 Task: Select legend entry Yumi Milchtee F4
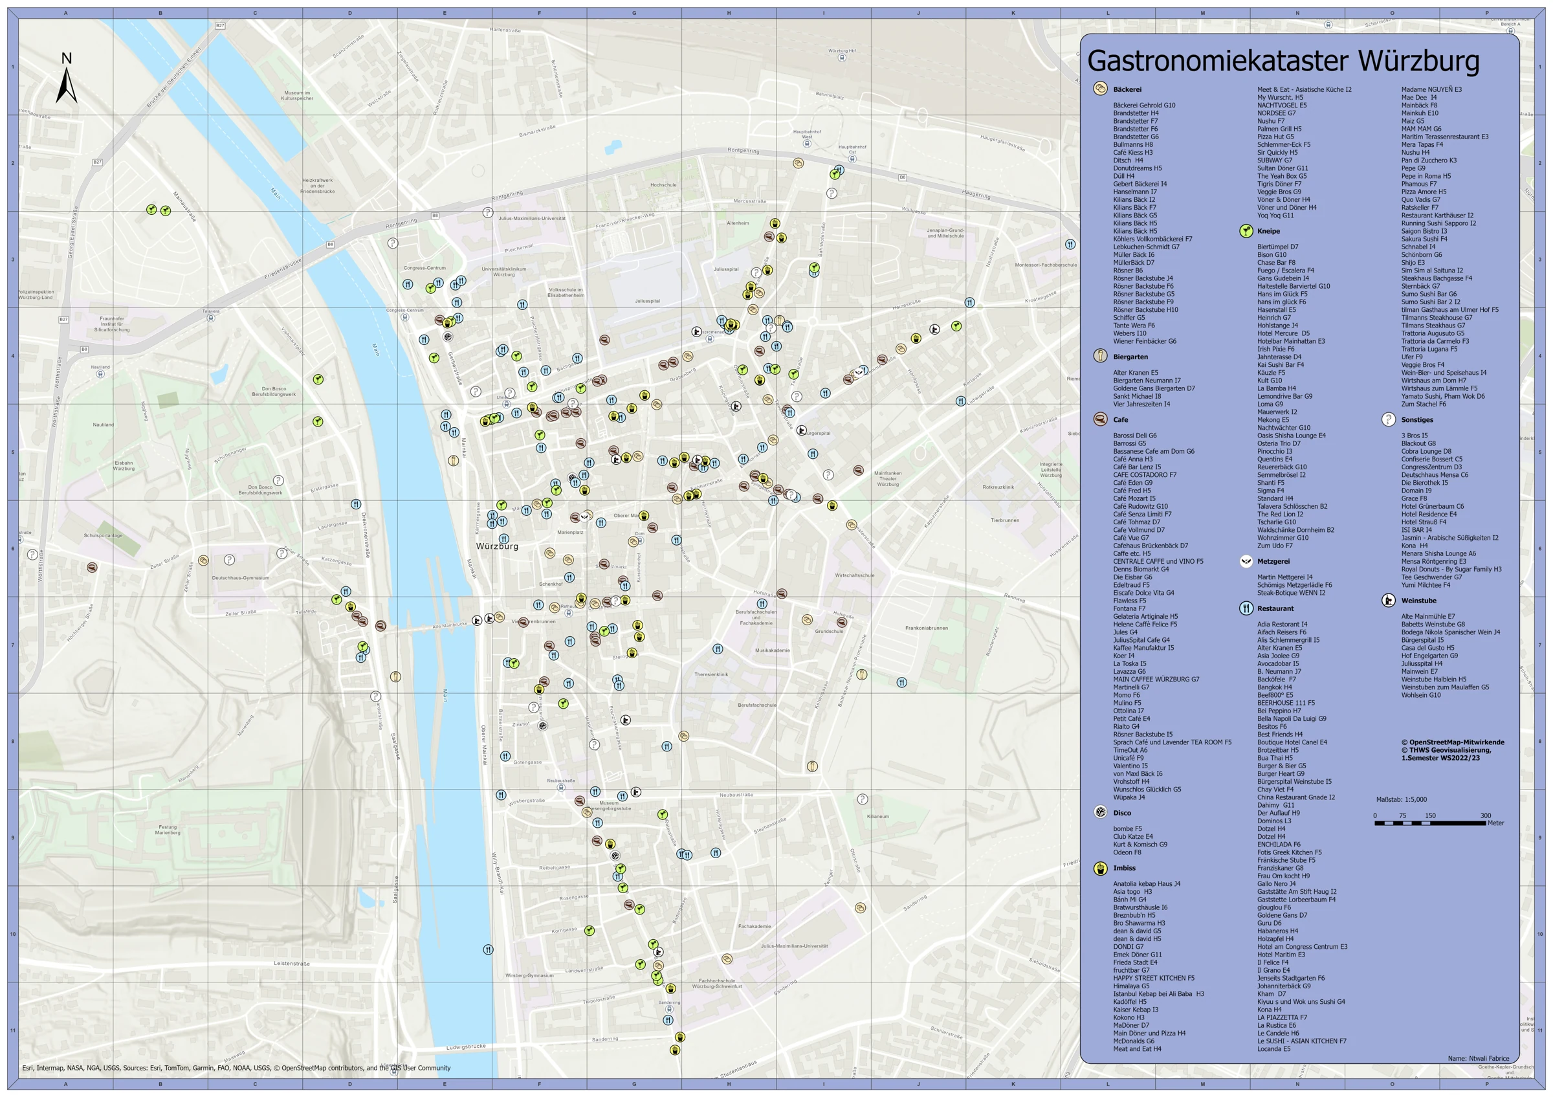click(x=1425, y=585)
